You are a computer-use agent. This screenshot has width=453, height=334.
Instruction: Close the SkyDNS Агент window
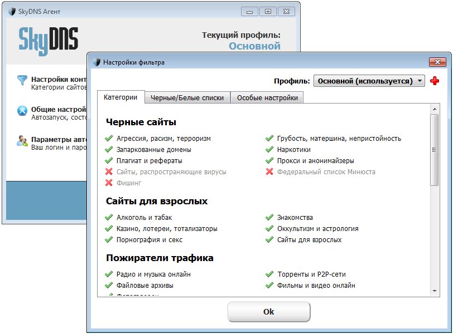click(x=286, y=12)
